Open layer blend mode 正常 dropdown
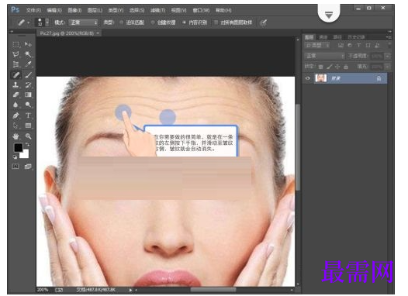The width and height of the screenshot is (408, 296). pyautogui.click(x=325, y=56)
